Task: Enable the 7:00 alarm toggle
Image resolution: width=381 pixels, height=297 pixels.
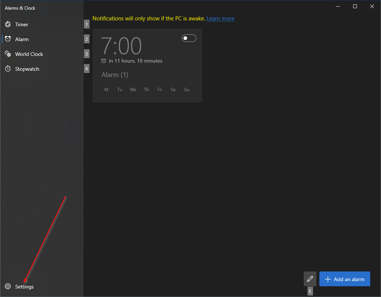Action: (x=189, y=38)
